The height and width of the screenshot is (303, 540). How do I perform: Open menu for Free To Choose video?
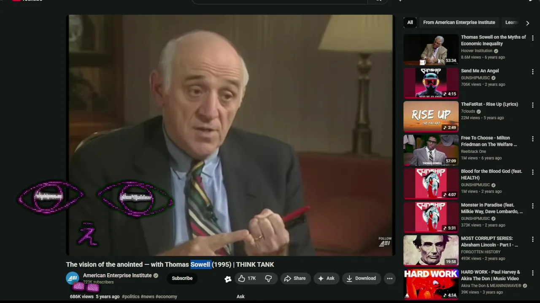[532, 138]
